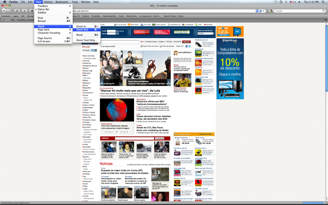Click the Namoro heart icon link
The width and height of the screenshot is (328, 205).
click(208, 25)
